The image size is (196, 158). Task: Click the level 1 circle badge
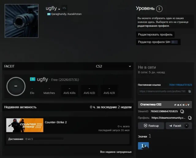pos(159,9)
